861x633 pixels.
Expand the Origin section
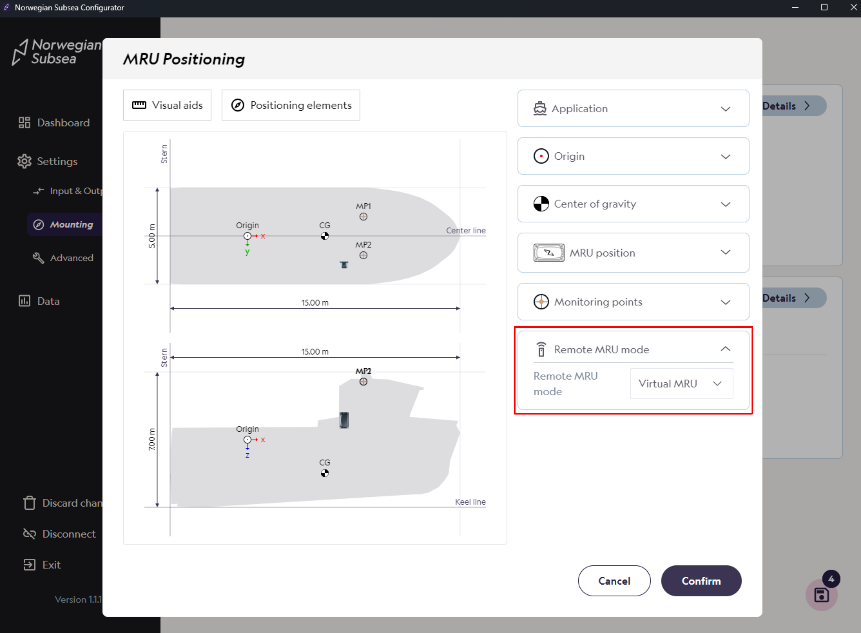[633, 156]
